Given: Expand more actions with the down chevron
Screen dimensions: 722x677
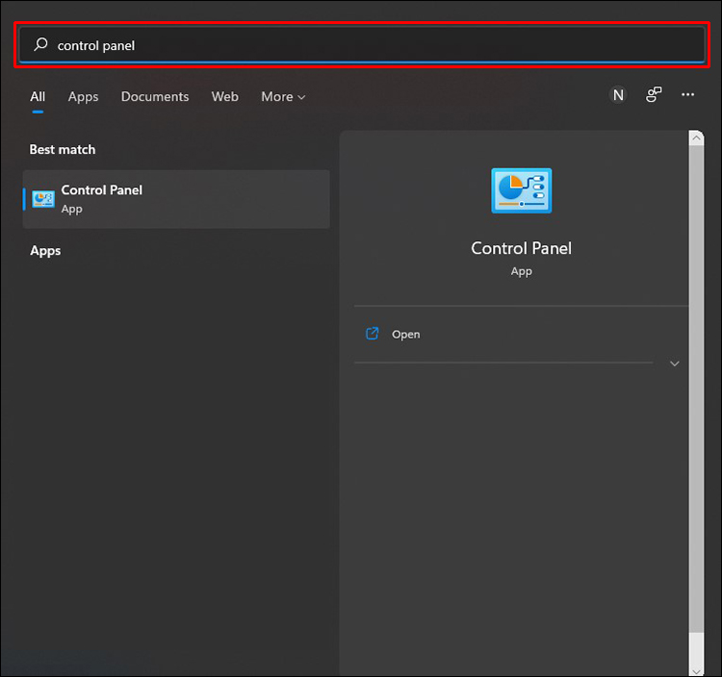Looking at the screenshot, I should click(x=674, y=364).
